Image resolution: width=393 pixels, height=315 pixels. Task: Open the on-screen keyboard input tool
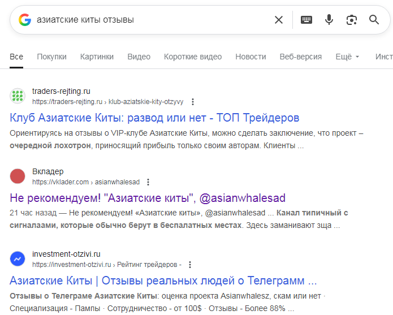pyautogui.click(x=306, y=20)
